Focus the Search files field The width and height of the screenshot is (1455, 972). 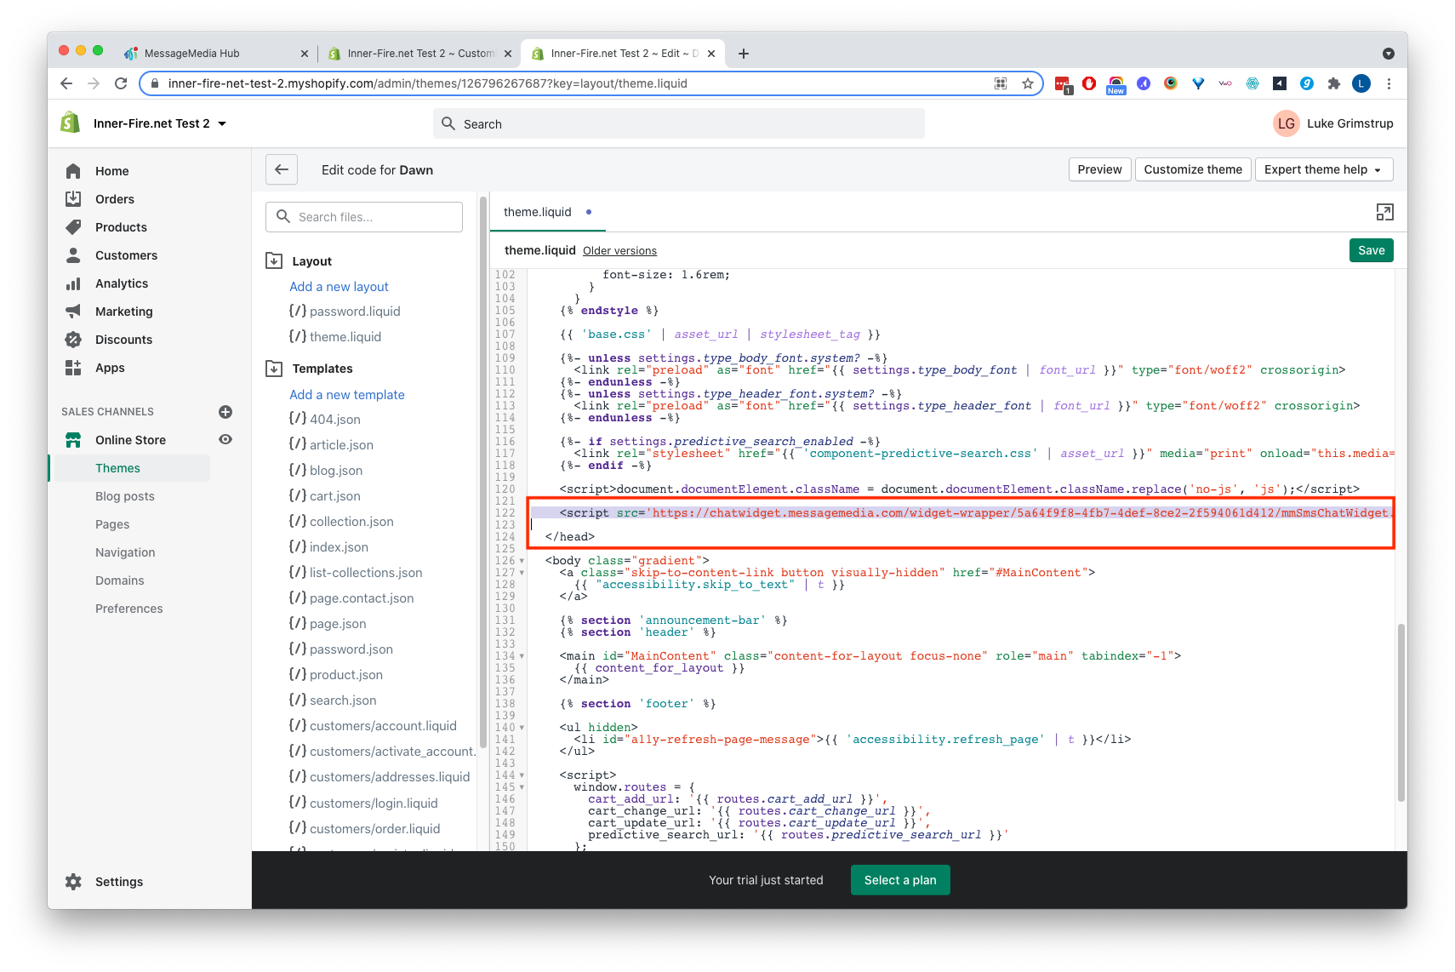point(364,217)
